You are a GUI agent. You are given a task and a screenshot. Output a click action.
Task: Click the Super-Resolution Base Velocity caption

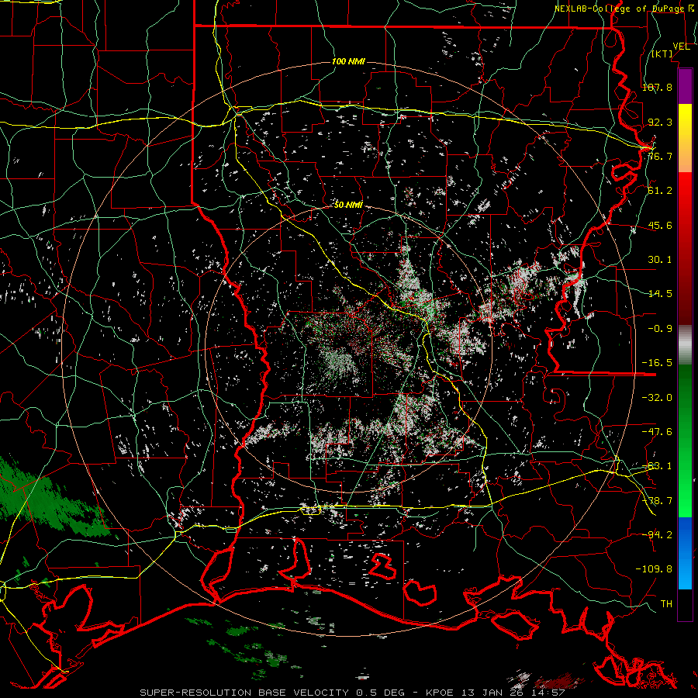(353, 693)
